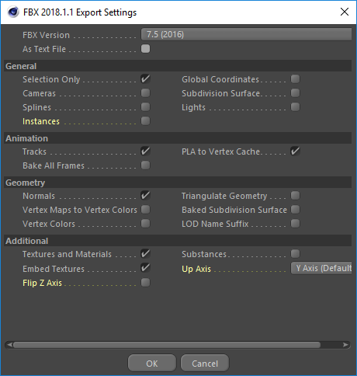Open the FBX Version dropdown

(x=246, y=34)
